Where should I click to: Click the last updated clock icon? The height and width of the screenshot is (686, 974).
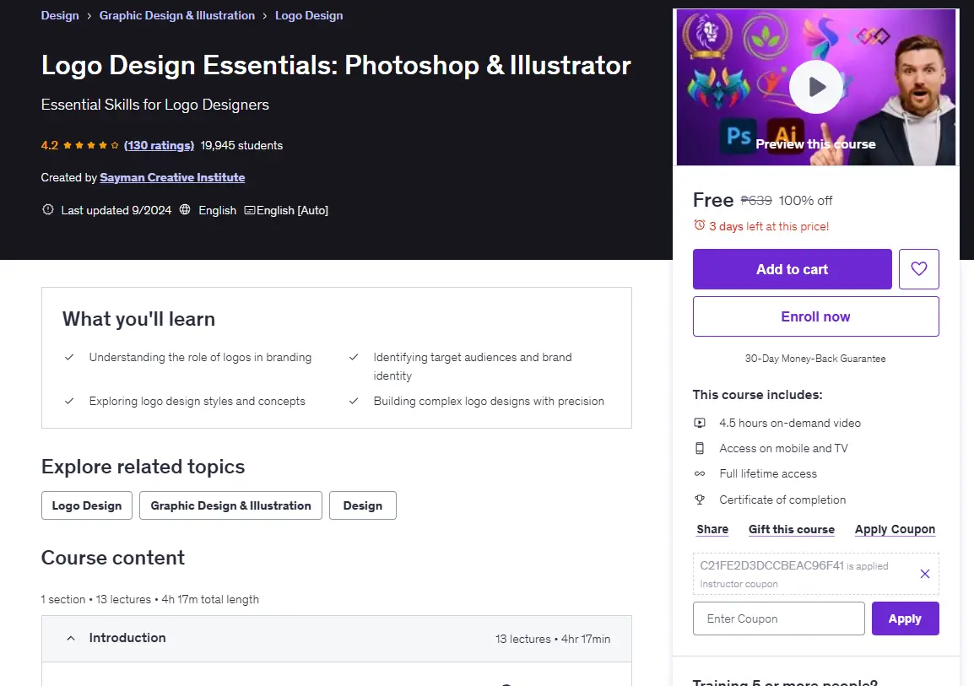click(x=48, y=210)
